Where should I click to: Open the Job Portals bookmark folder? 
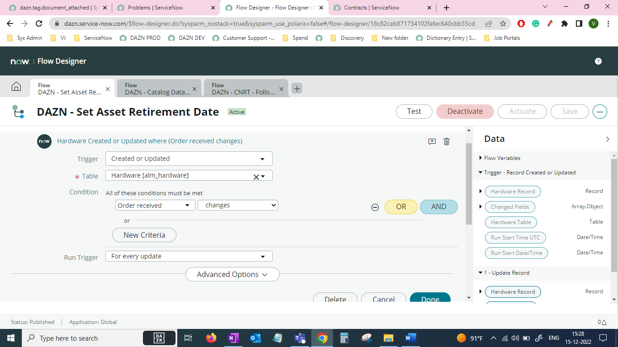click(x=502, y=38)
